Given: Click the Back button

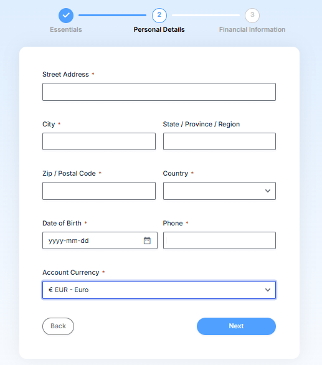Looking at the screenshot, I should tap(58, 326).
